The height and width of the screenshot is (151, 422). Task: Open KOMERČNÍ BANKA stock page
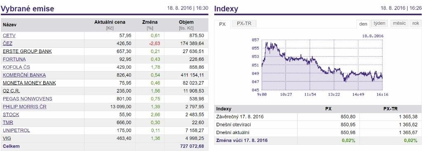(24, 75)
